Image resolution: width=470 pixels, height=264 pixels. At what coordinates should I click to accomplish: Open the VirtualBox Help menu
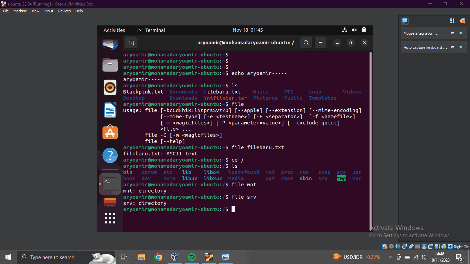79,11
